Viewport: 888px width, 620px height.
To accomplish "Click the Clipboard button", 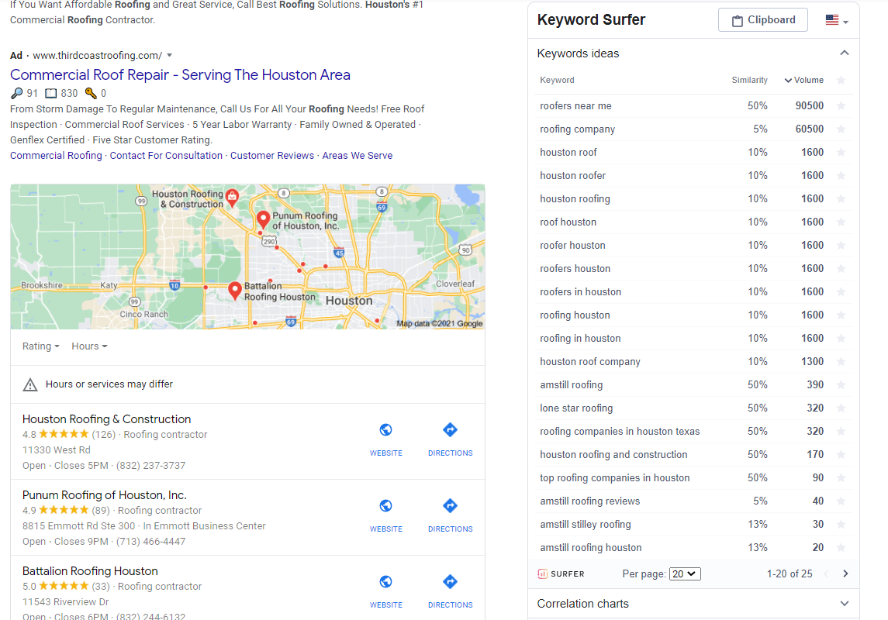I will (763, 20).
